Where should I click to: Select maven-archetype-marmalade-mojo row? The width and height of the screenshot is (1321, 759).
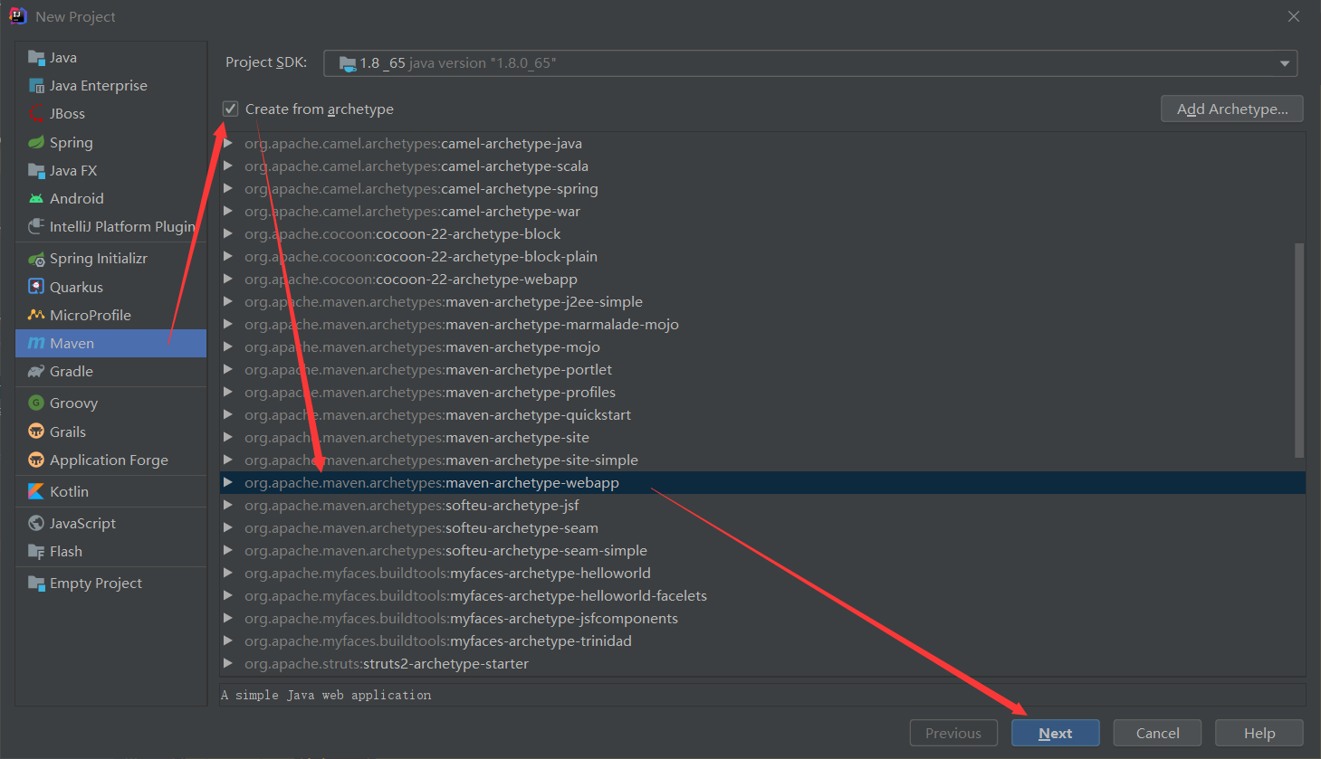point(762,324)
